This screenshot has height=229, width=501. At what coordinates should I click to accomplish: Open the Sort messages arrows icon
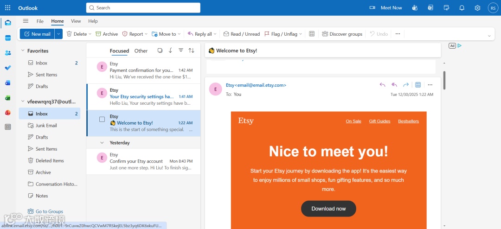tap(192, 51)
